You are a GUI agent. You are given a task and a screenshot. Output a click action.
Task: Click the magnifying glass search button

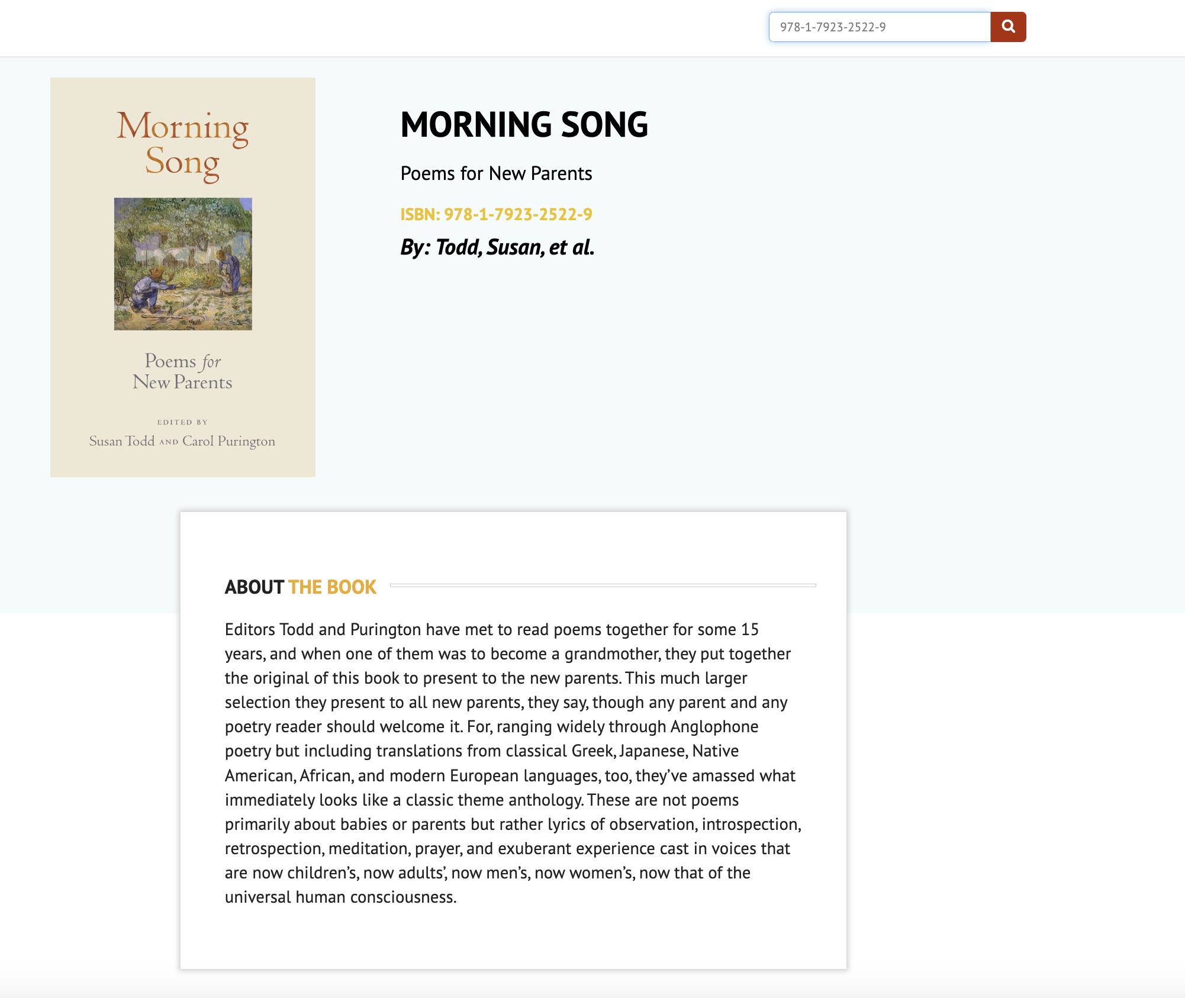(1008, 27)
